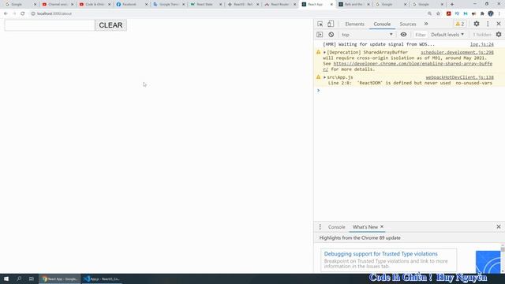The height and width of the screenshot is (284, 505).
Task: Select the drawer Console tab
Action: click(337, 227)
